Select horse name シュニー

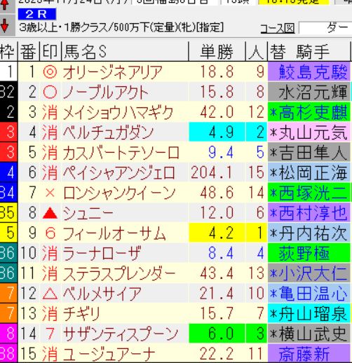88,213
